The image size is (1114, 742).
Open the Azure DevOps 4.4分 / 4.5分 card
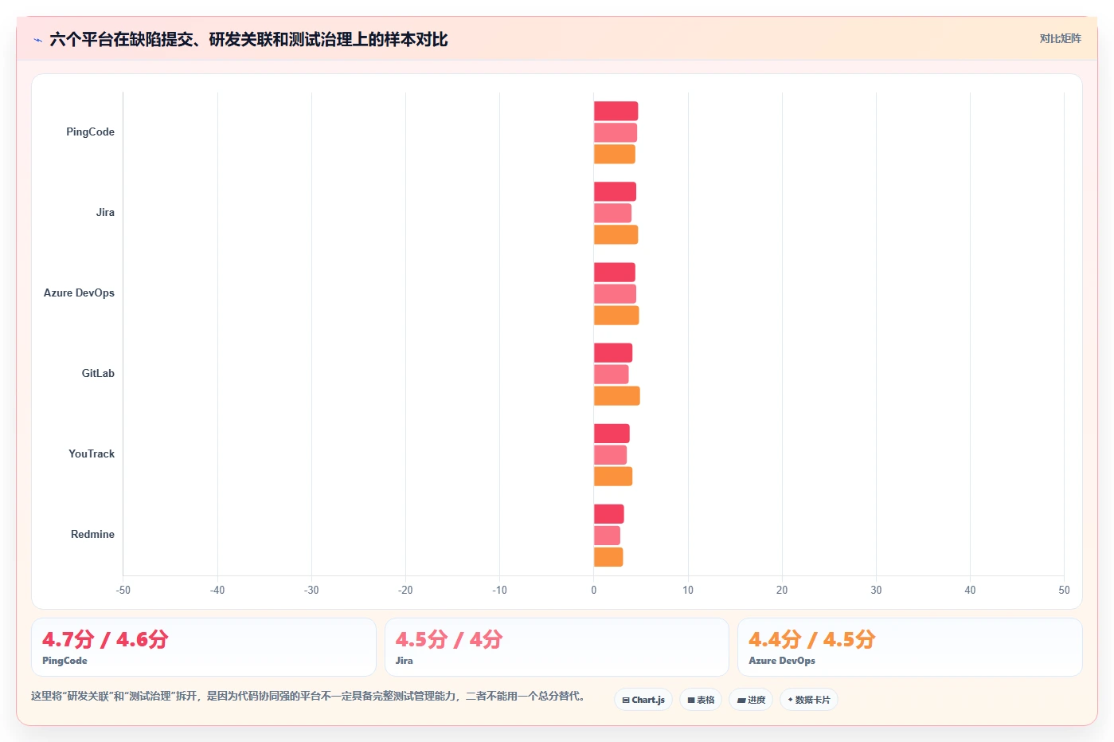coord(910,647)
